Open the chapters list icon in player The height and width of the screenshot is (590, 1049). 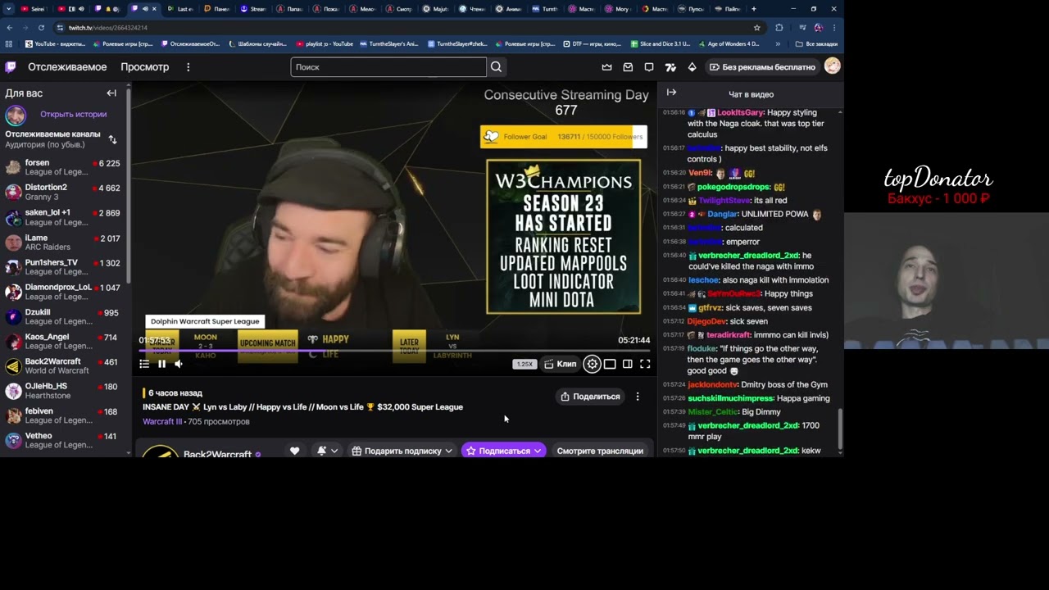click(x=144, y=364)
